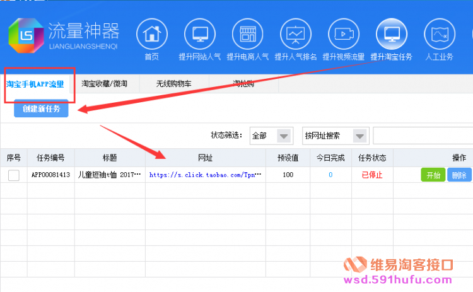Switch to 淘抢购 tab
Viewport: 473px width, 292px height.
(x=243, y=83)
